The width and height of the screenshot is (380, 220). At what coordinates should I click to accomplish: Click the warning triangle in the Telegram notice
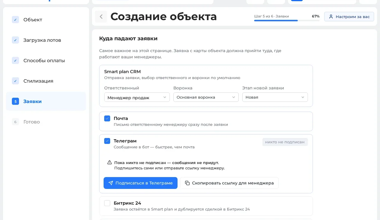click(110, 163)
